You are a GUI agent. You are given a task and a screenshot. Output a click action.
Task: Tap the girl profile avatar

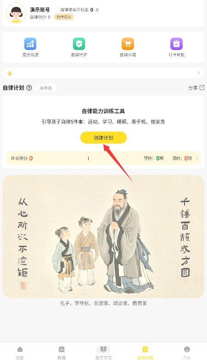[x=16, y=13]
